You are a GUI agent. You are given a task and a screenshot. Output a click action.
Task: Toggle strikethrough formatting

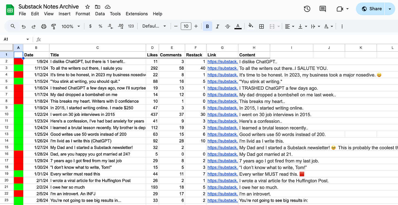[x=228, y=26]
